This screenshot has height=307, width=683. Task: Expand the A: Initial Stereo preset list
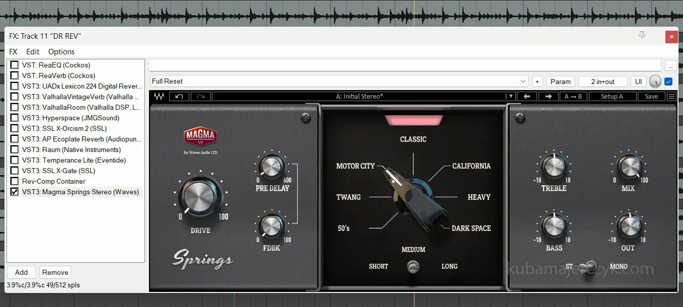[510, 97]
